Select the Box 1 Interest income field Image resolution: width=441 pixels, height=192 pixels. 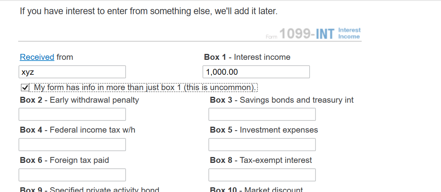(256, 72)
